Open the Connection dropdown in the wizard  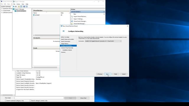click(103, 41)
